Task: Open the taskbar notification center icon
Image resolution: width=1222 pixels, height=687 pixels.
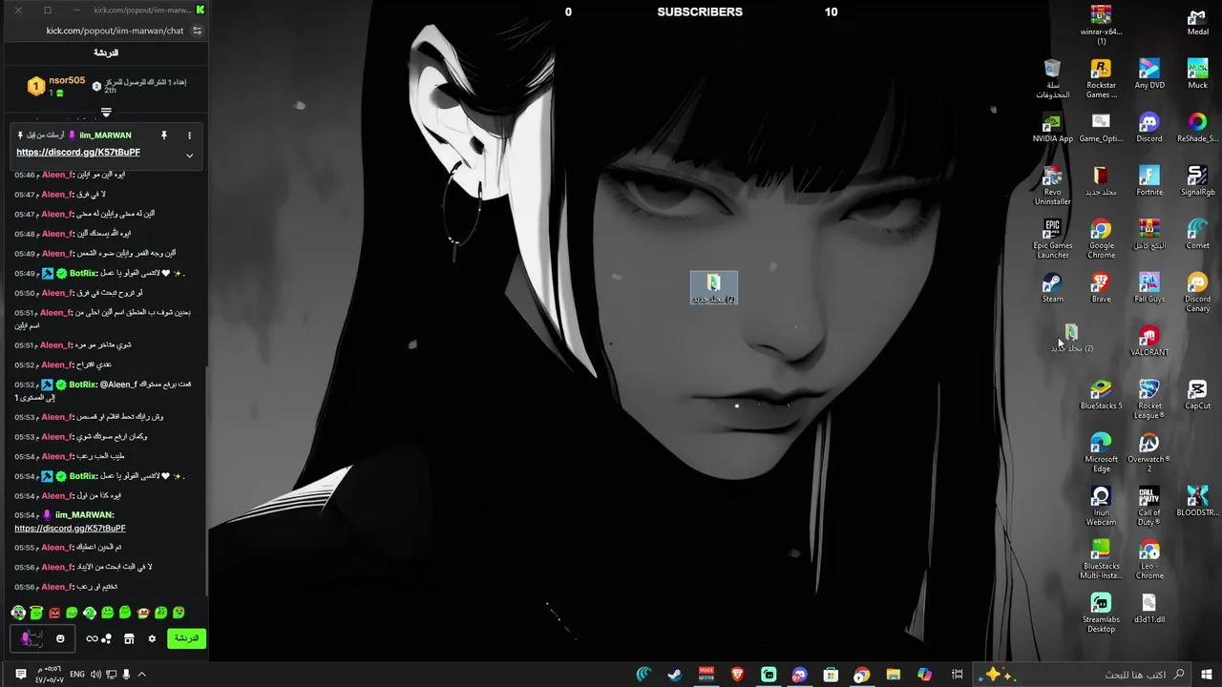Action: (x=21, y=675)
